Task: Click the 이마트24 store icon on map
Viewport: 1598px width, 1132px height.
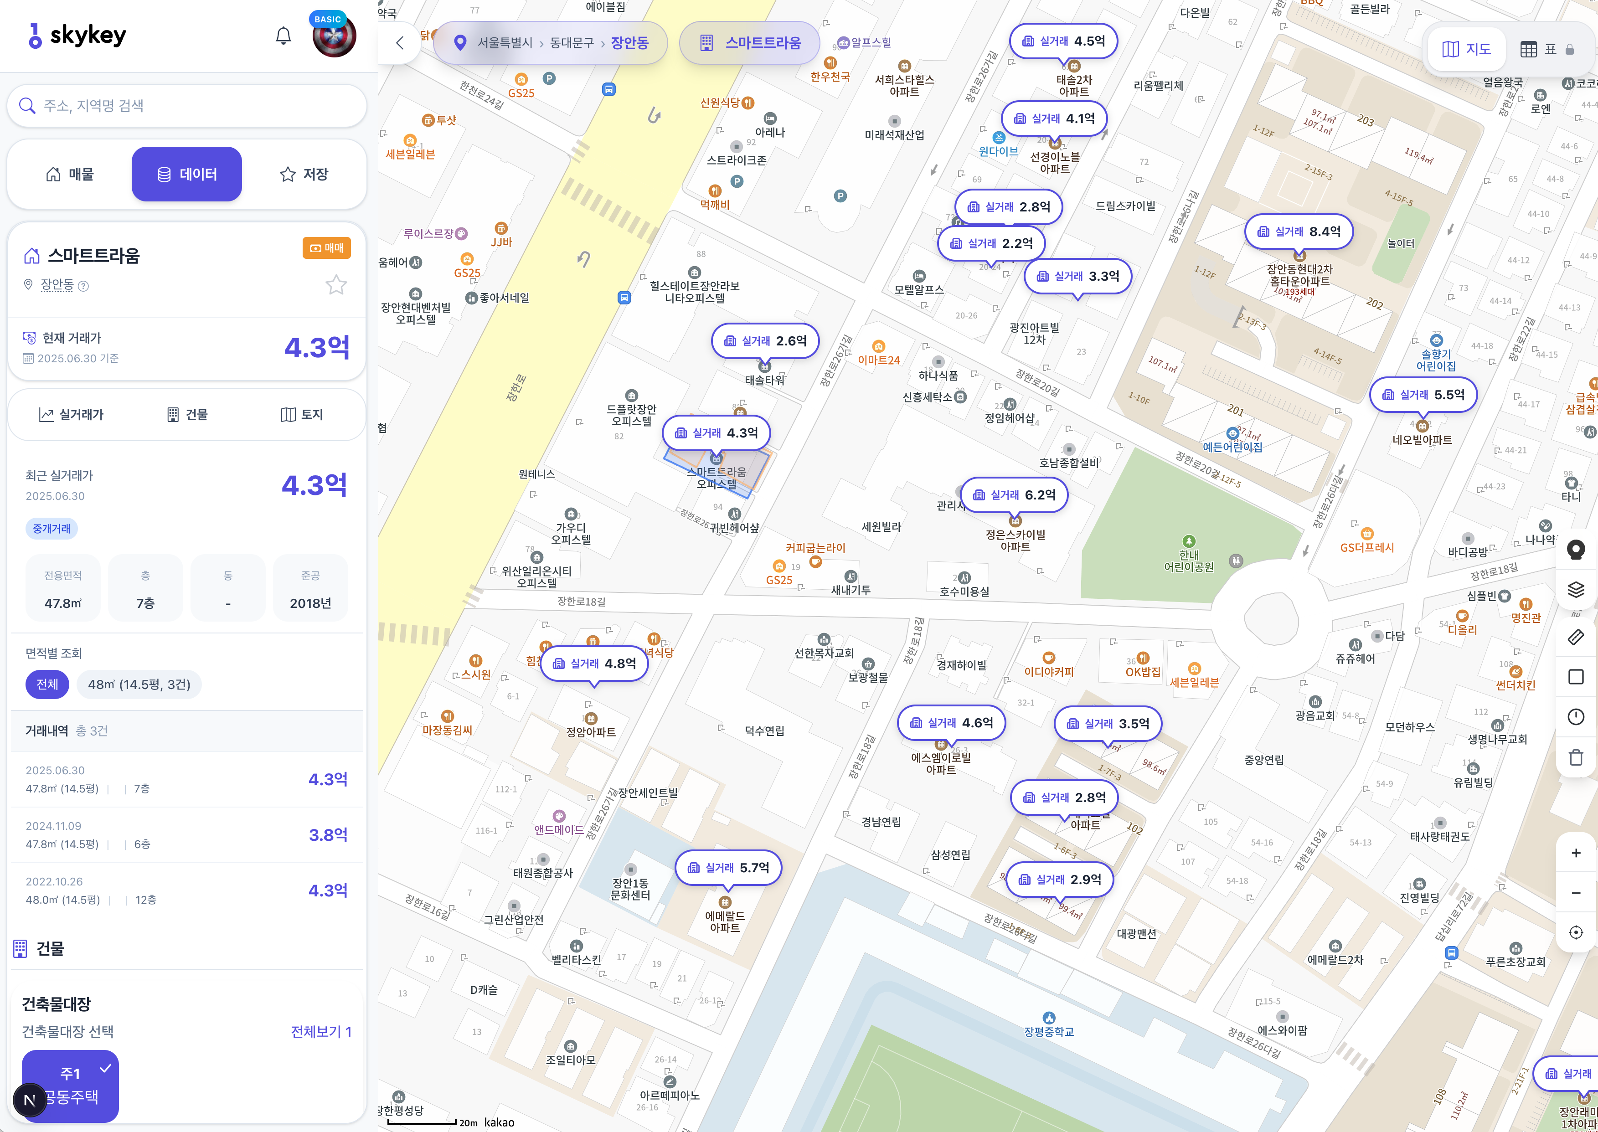Action: pyautogui.click(x=878, y=346)
